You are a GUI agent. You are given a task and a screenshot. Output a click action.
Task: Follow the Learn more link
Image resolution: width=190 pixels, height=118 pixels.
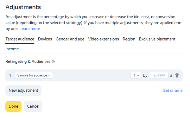[30, 29]
